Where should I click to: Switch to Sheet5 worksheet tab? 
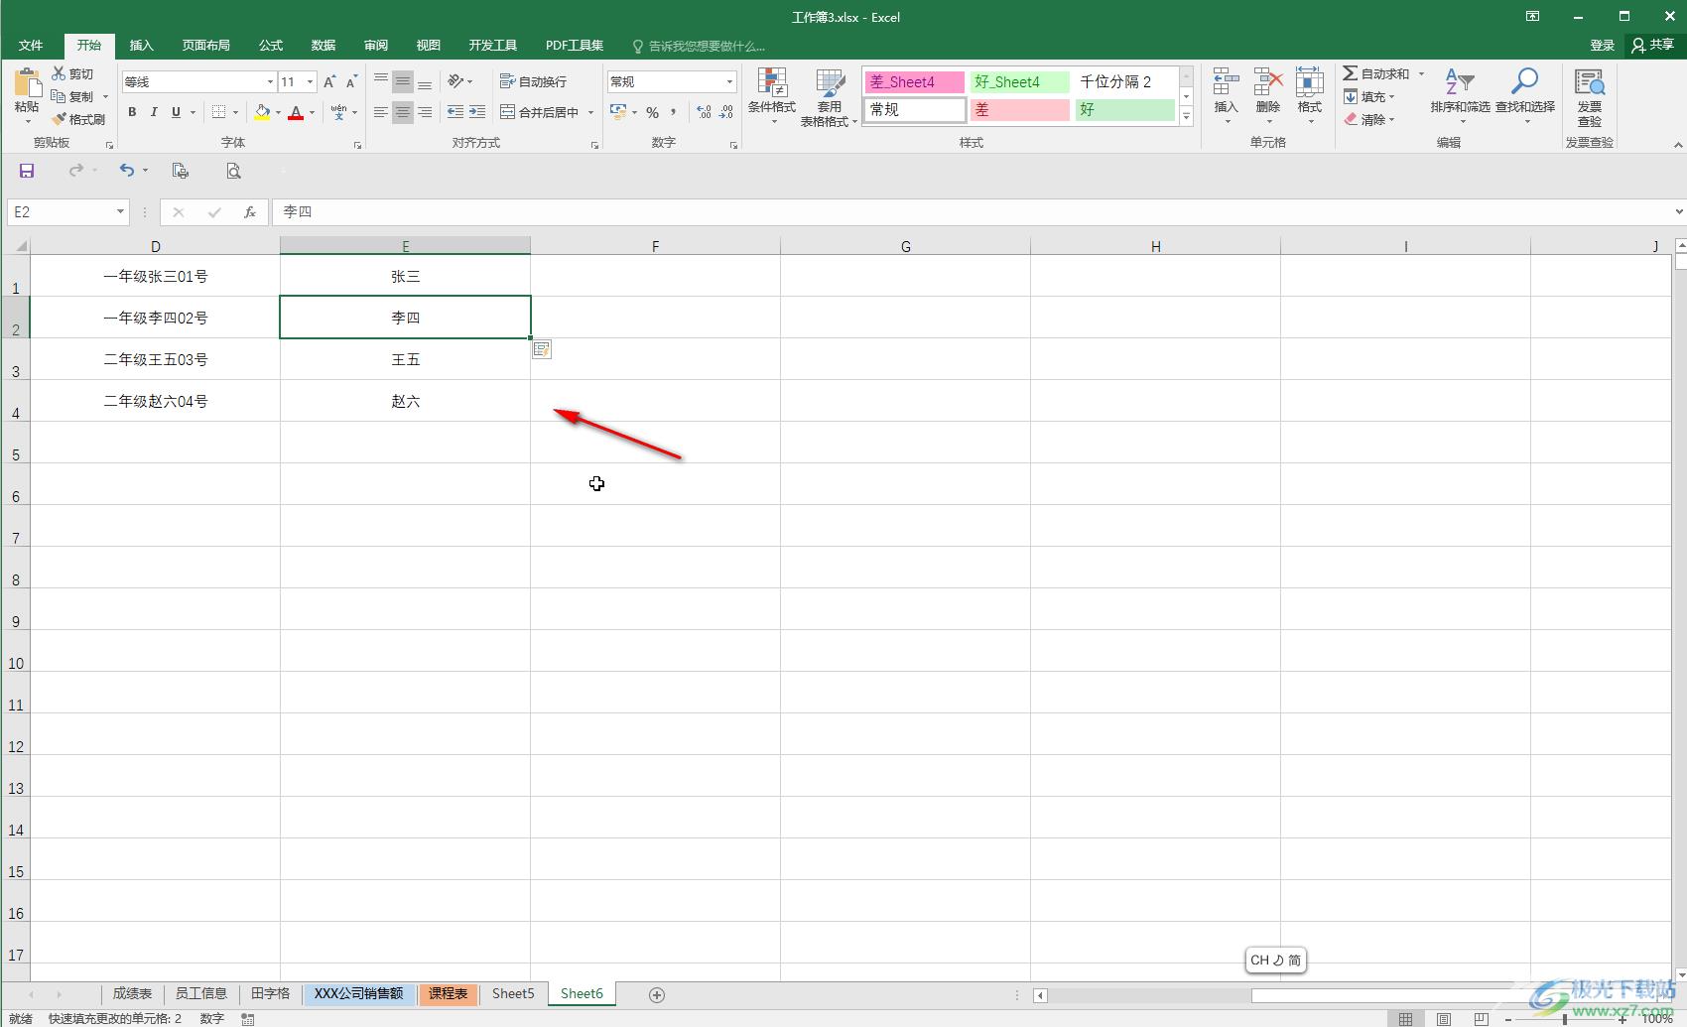pyautogui.click(x=513, y=993)
